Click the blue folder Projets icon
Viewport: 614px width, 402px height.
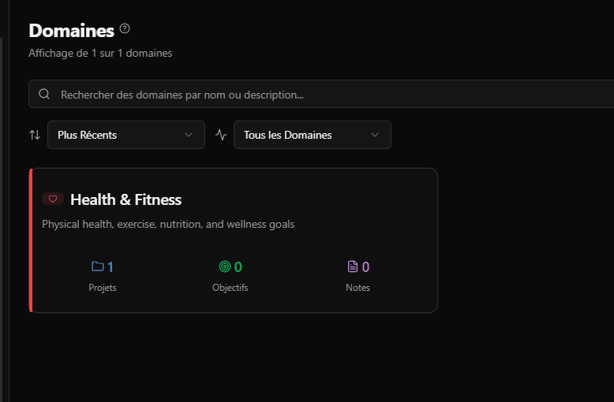pos(97,266)
